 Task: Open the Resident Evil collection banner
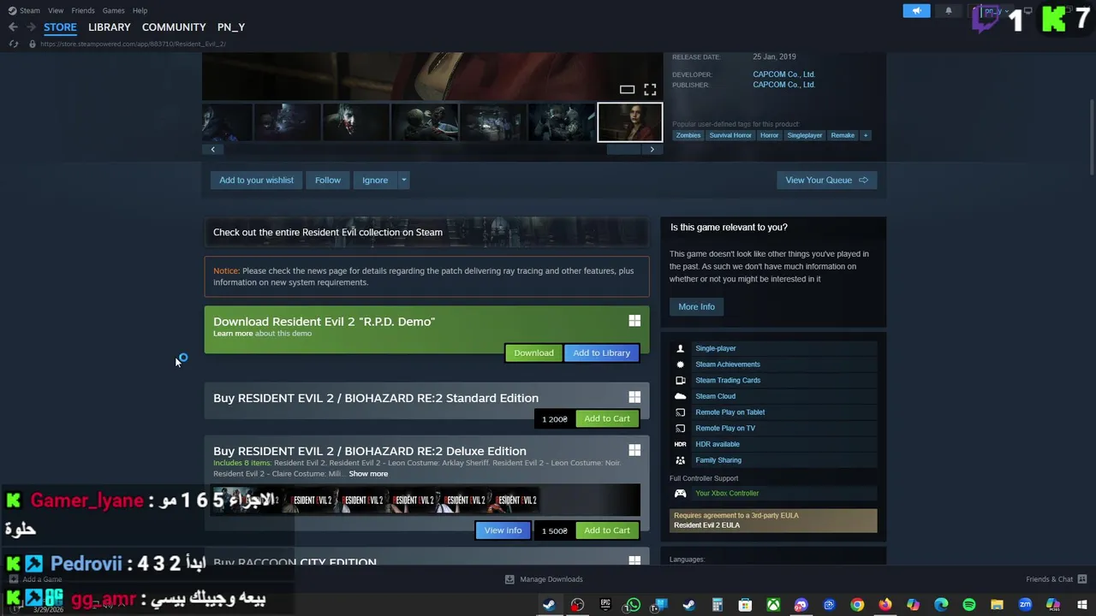tap(426, 233)
